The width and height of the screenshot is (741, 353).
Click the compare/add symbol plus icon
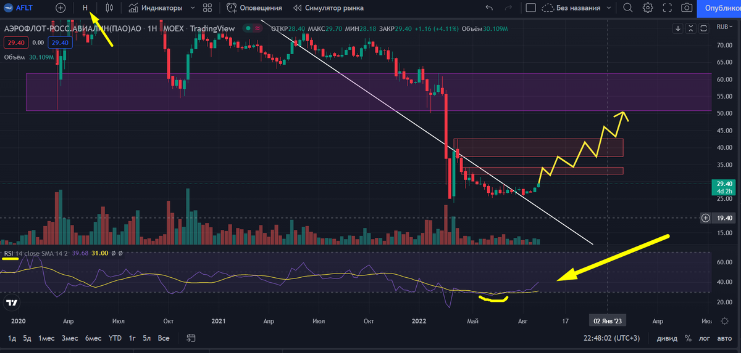coord(61,8)
